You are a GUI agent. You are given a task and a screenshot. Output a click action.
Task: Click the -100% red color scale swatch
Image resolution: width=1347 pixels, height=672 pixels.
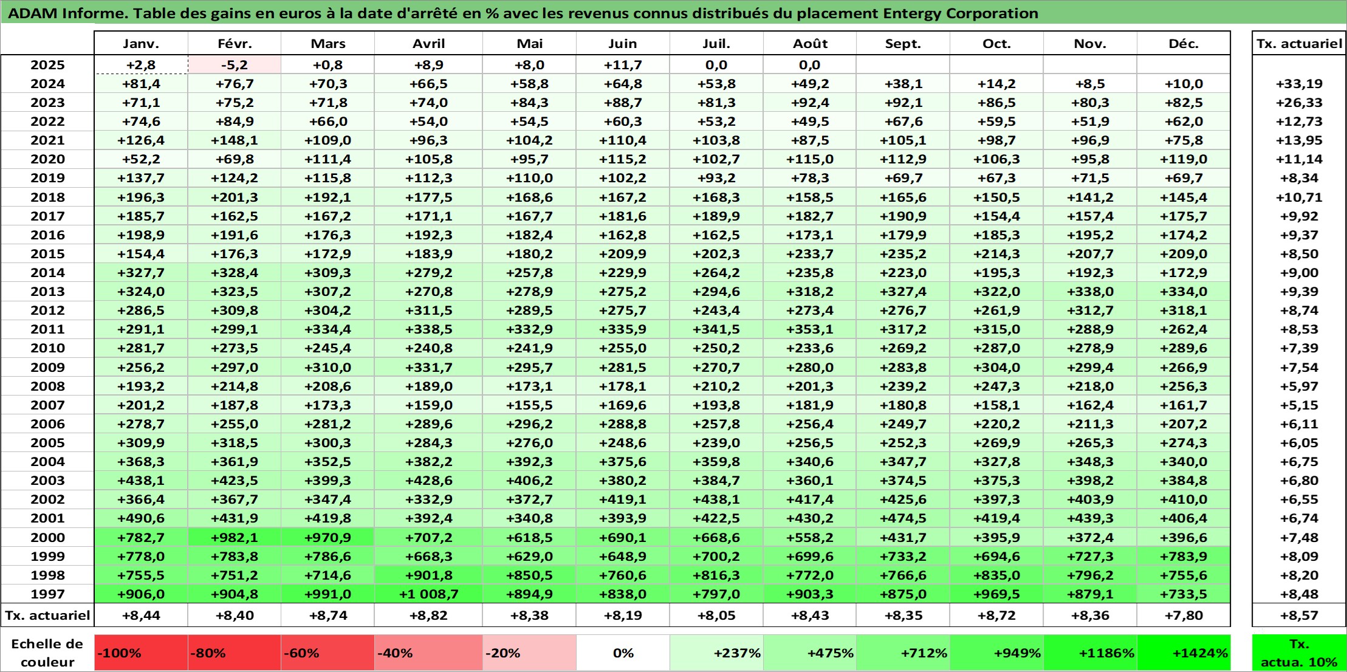pyautogui.click(x=141, y=653)
